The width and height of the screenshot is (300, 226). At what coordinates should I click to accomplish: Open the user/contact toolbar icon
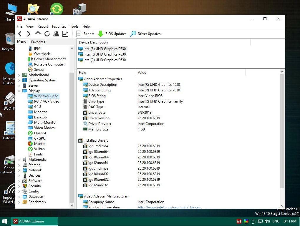click(56, 34)
